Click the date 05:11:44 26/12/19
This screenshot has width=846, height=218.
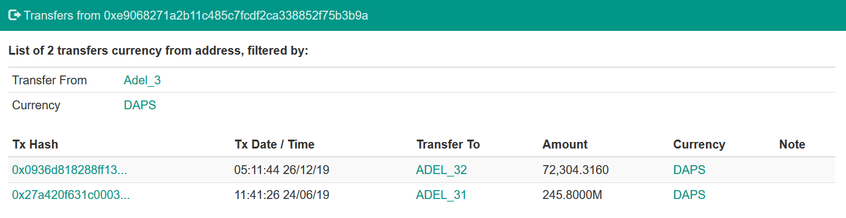coord(282,170)
